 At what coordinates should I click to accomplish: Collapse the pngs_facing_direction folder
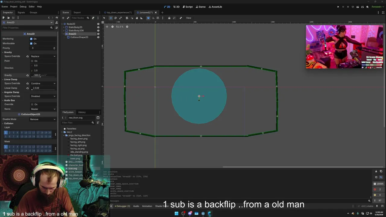tap(64, 135)
